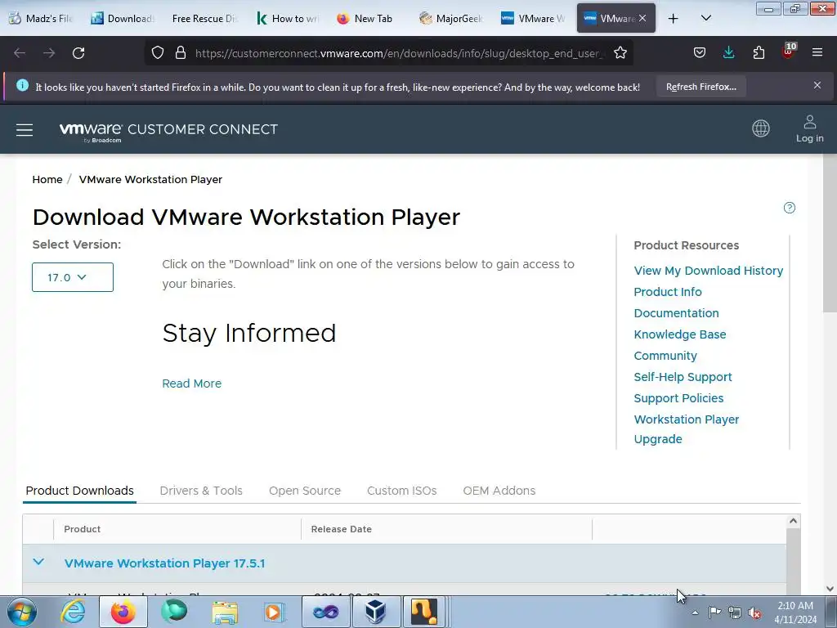The height and width of the screenshot is (628, 837).
Task: Open the Support Policies link
Action: tap(678, 398)
